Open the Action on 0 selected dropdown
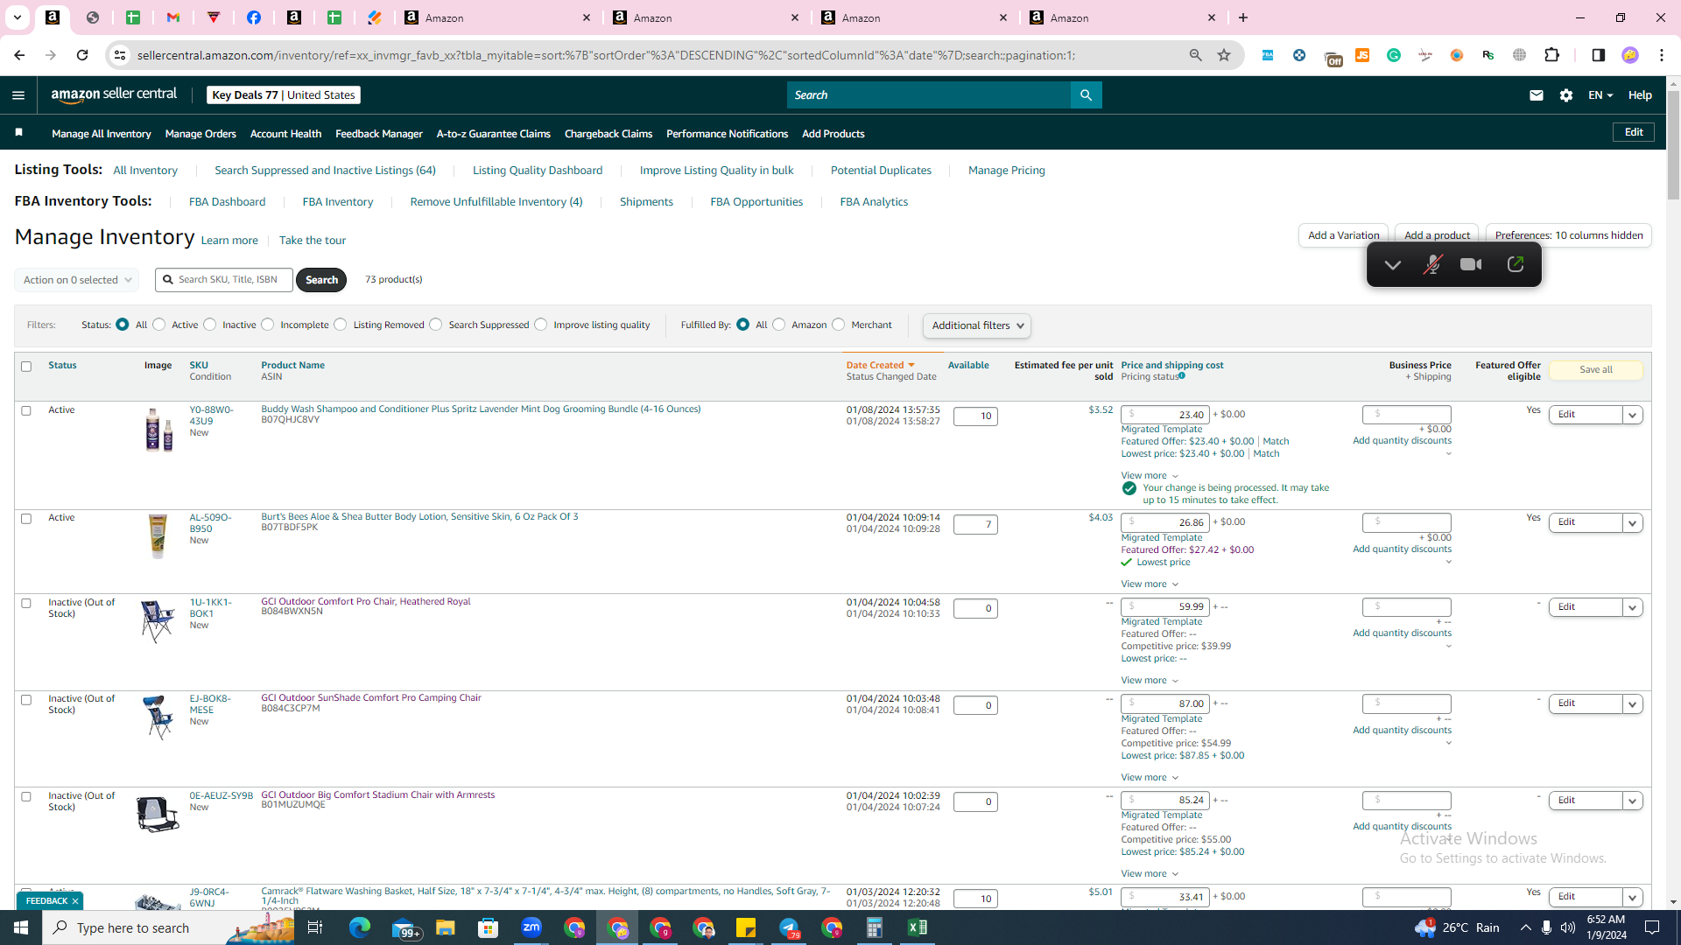The image size is (1681, 945). click(x=77, y=280)
